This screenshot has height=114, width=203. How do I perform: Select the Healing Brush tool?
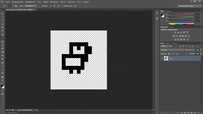coord(2,35)
